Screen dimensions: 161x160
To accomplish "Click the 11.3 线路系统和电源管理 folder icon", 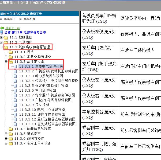I will pos(6,47).
